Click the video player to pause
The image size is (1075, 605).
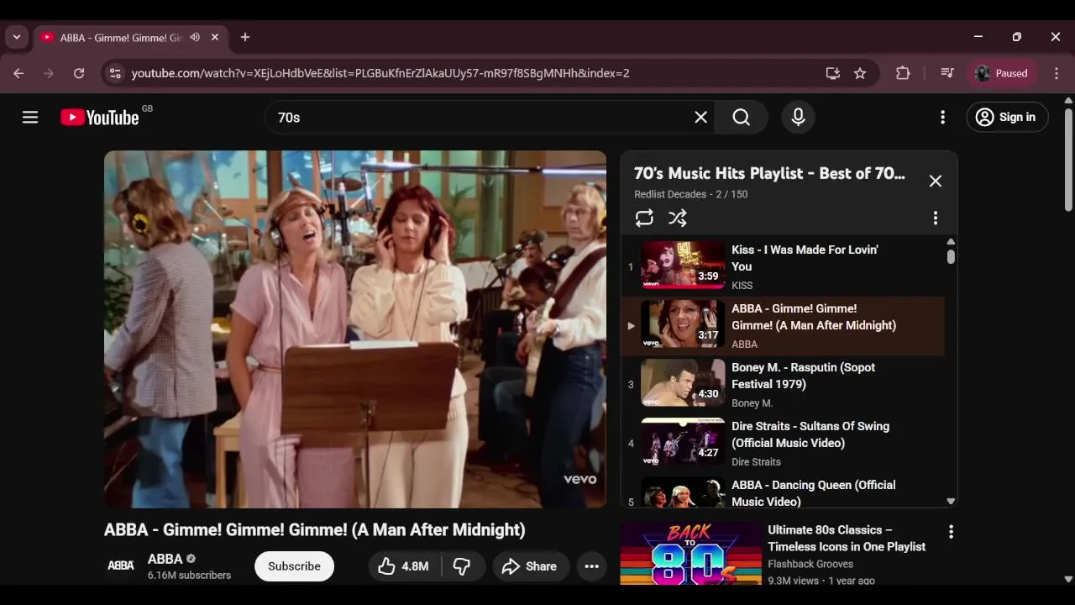tap(355, 329)
